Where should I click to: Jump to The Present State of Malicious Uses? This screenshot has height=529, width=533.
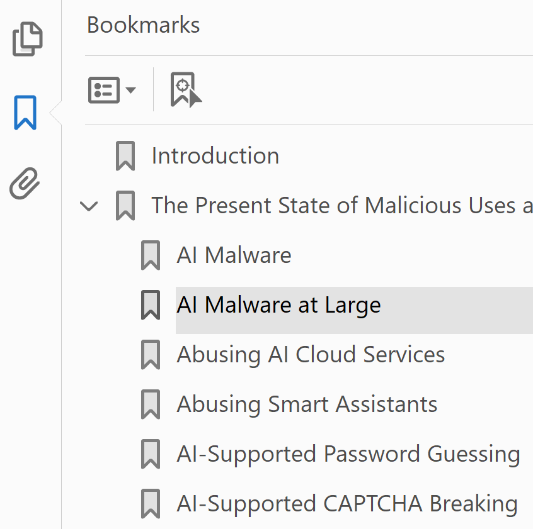point(341,206)
